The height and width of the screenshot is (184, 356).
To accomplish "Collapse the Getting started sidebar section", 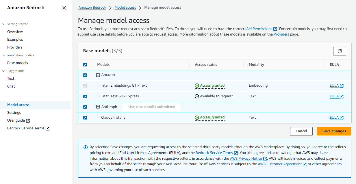I will [4, 24].
